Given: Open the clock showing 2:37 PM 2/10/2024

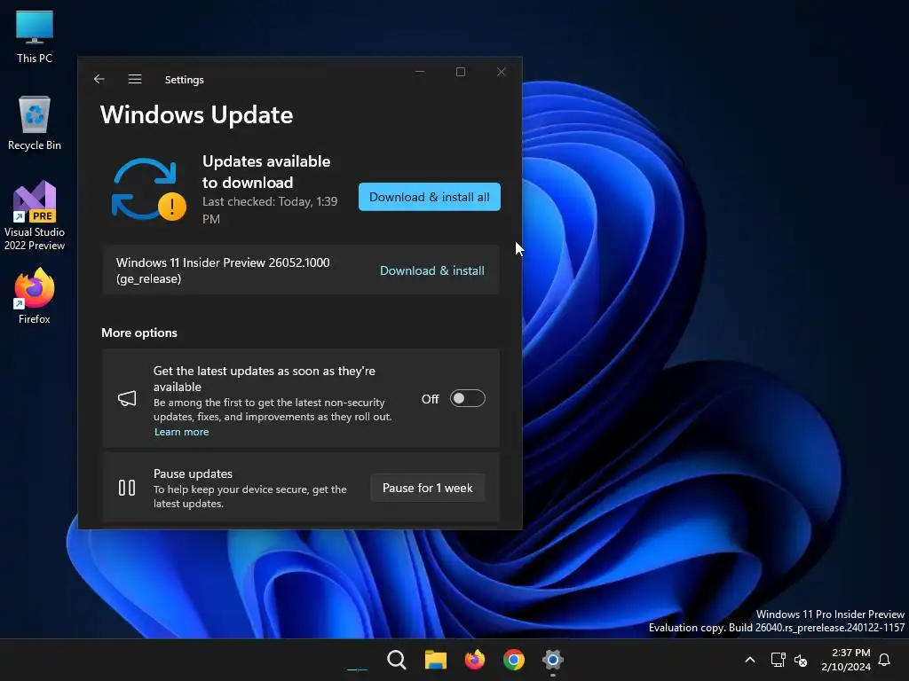Looking at the screenshot, I should [x=846, y=660].
